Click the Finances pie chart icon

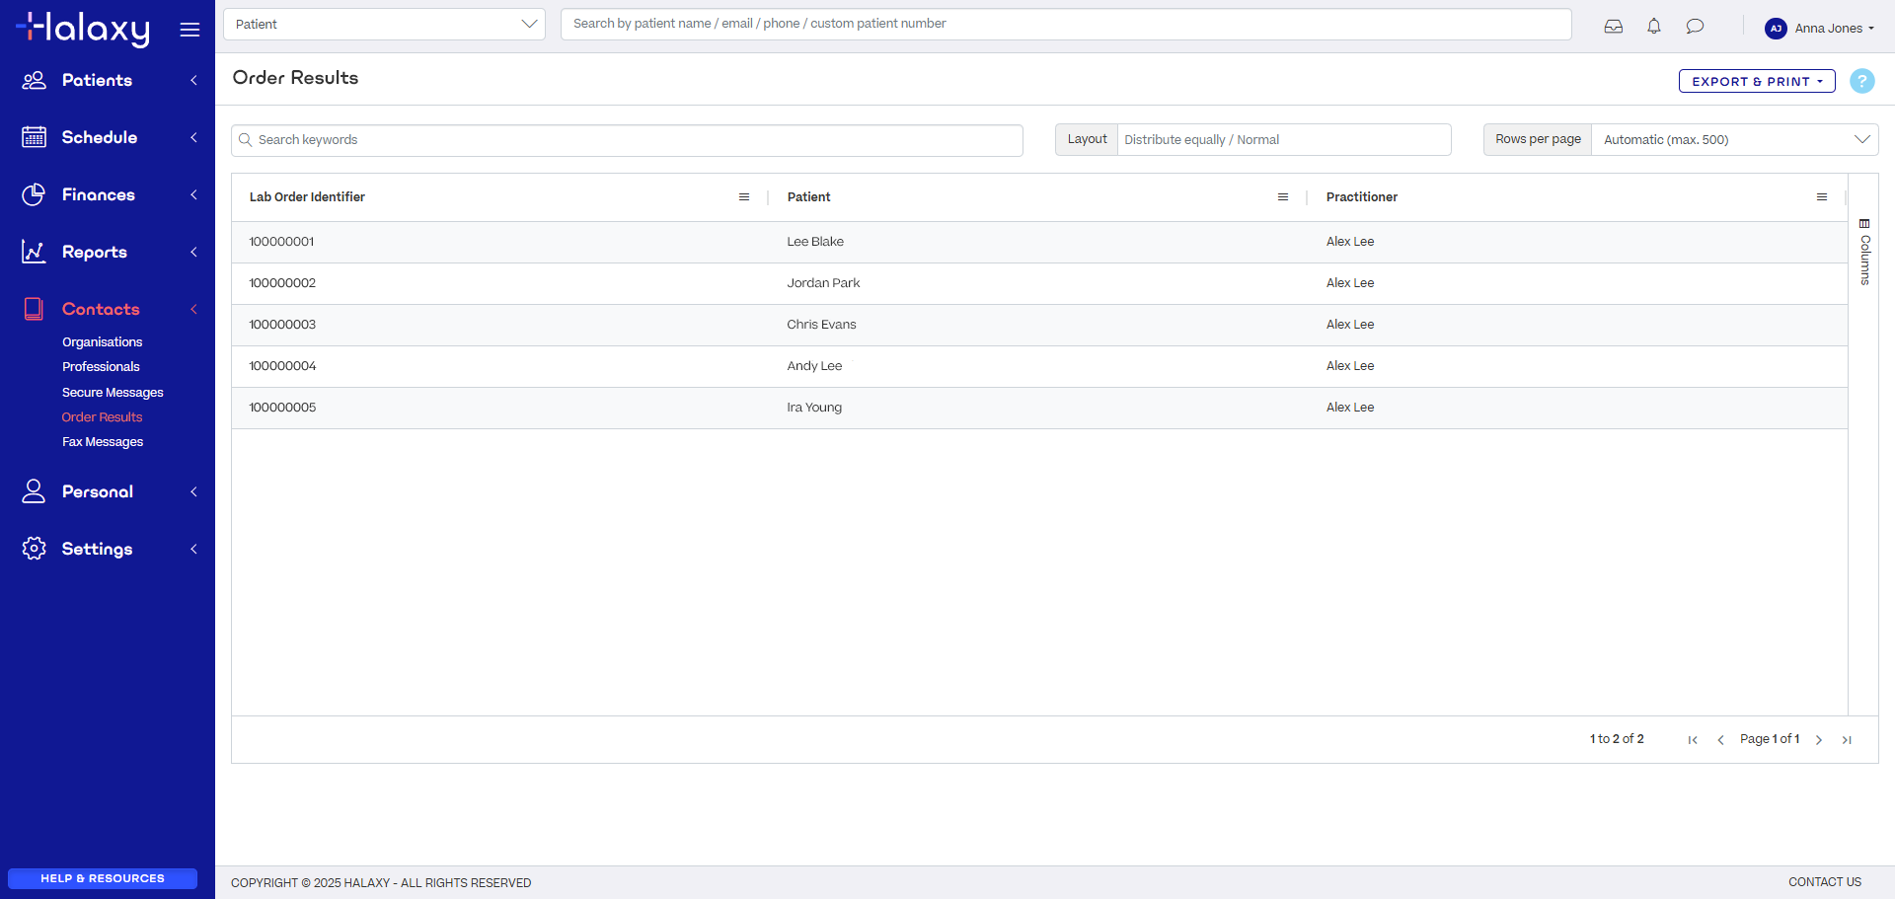click(x=34, y=194)
